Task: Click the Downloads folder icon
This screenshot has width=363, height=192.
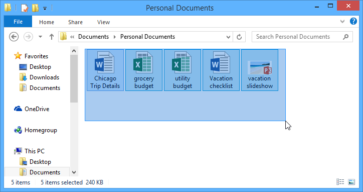Action: coord(23,77)
